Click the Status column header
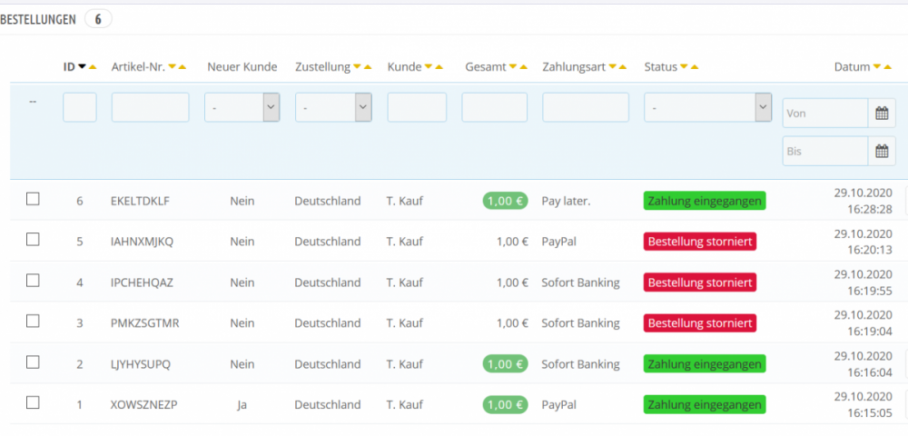 point(661,67)
